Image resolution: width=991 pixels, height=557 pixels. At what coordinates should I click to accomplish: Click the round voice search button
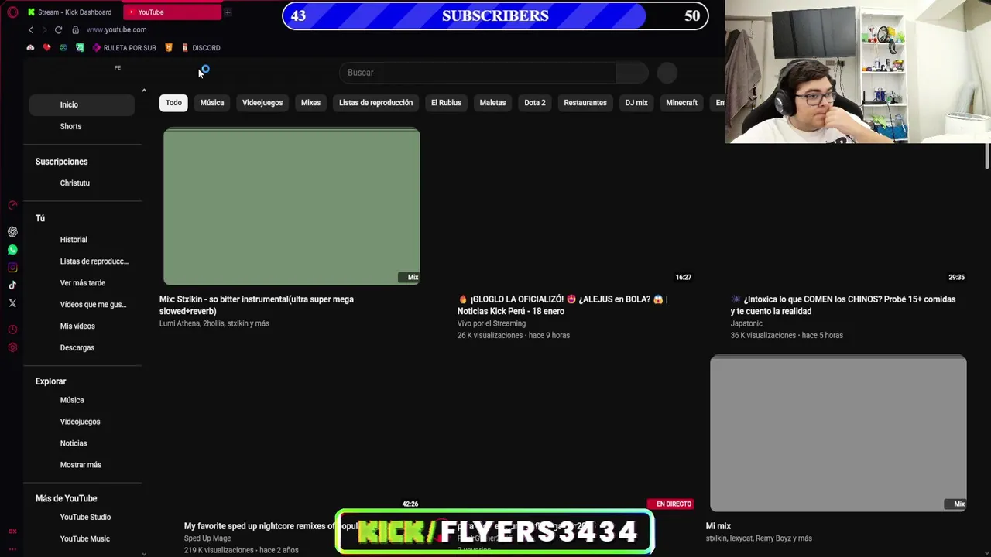pyautogui.click(x=667, y=73)
